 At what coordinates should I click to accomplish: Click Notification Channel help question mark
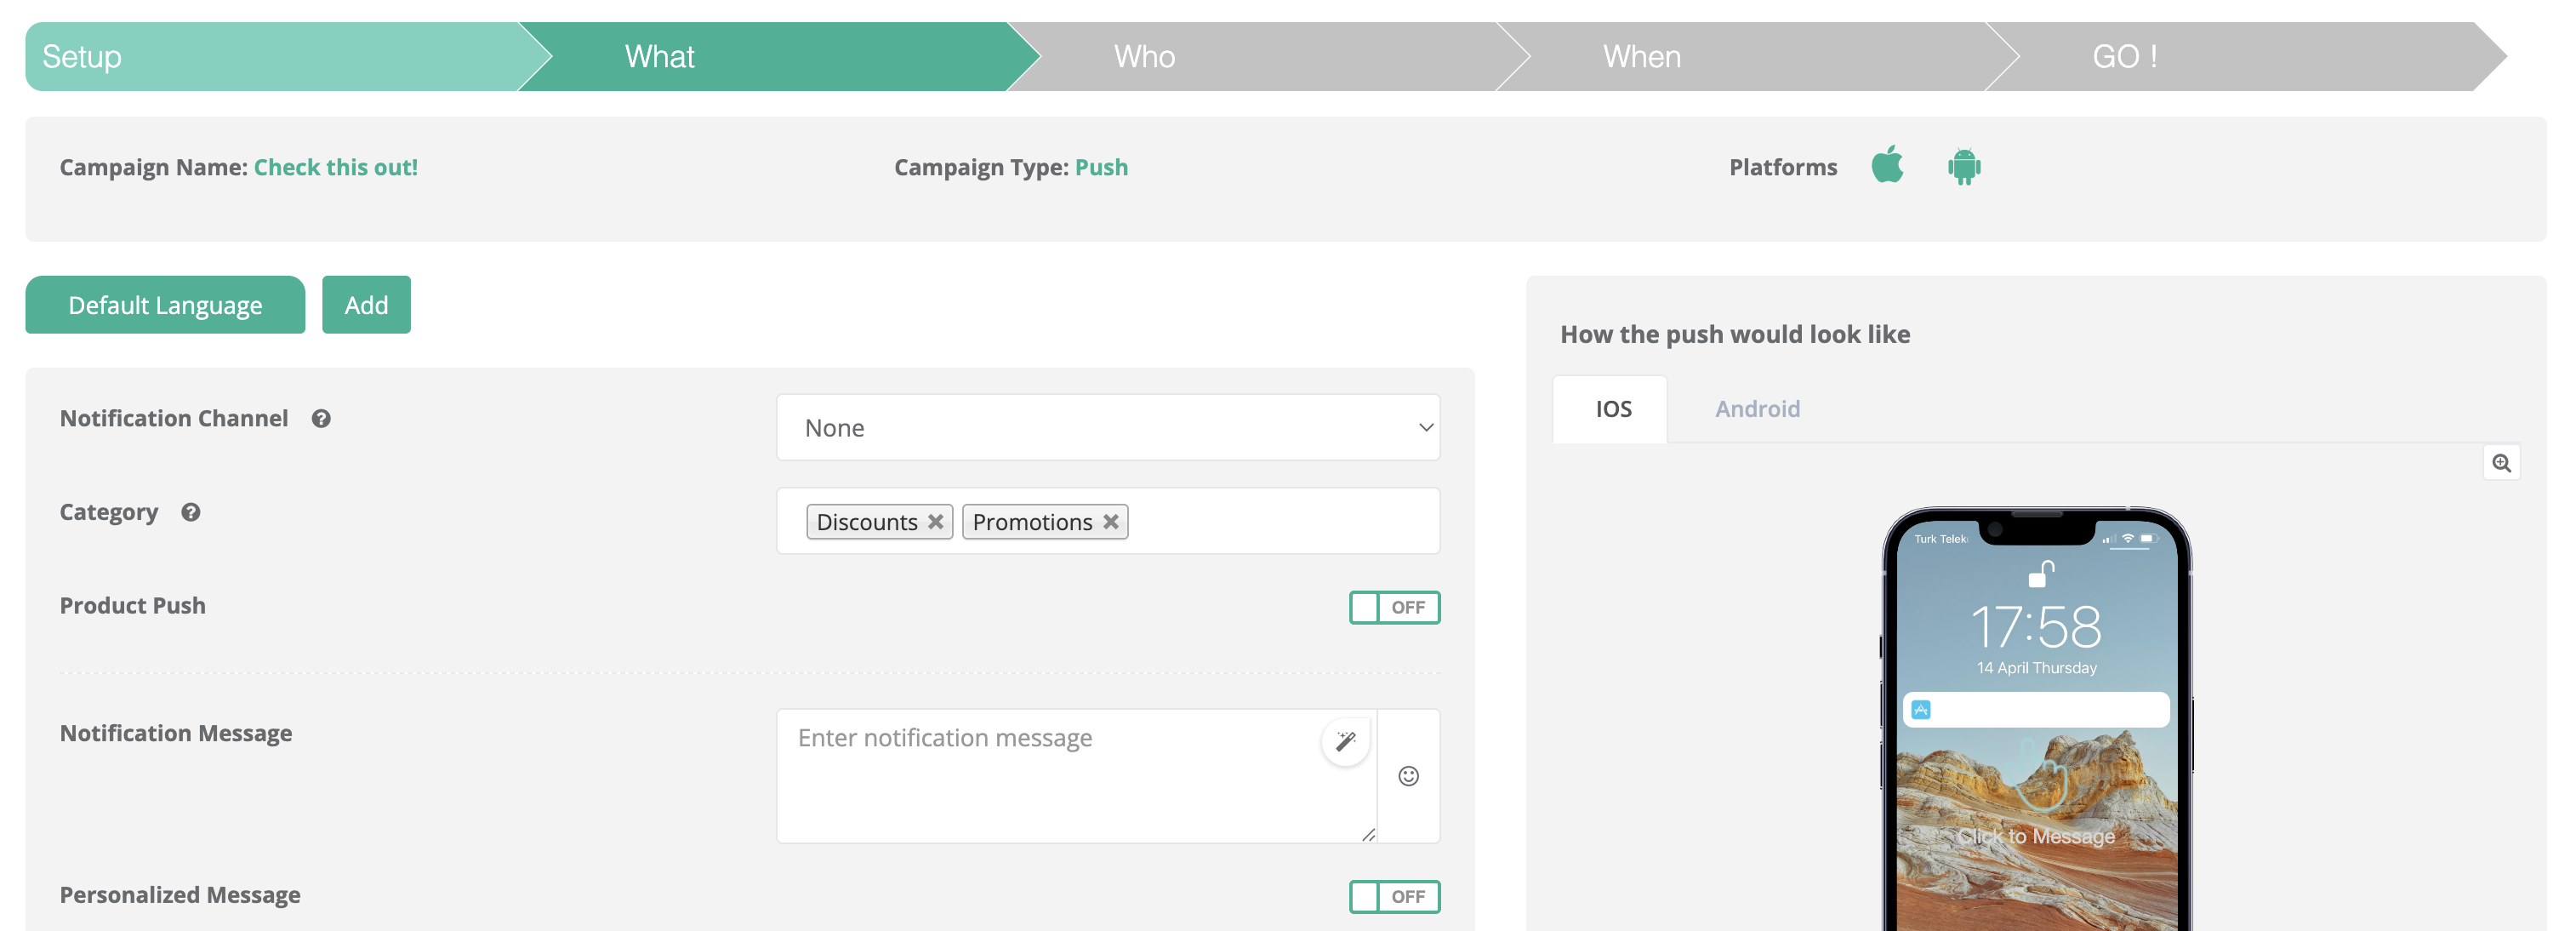point(321,418)
